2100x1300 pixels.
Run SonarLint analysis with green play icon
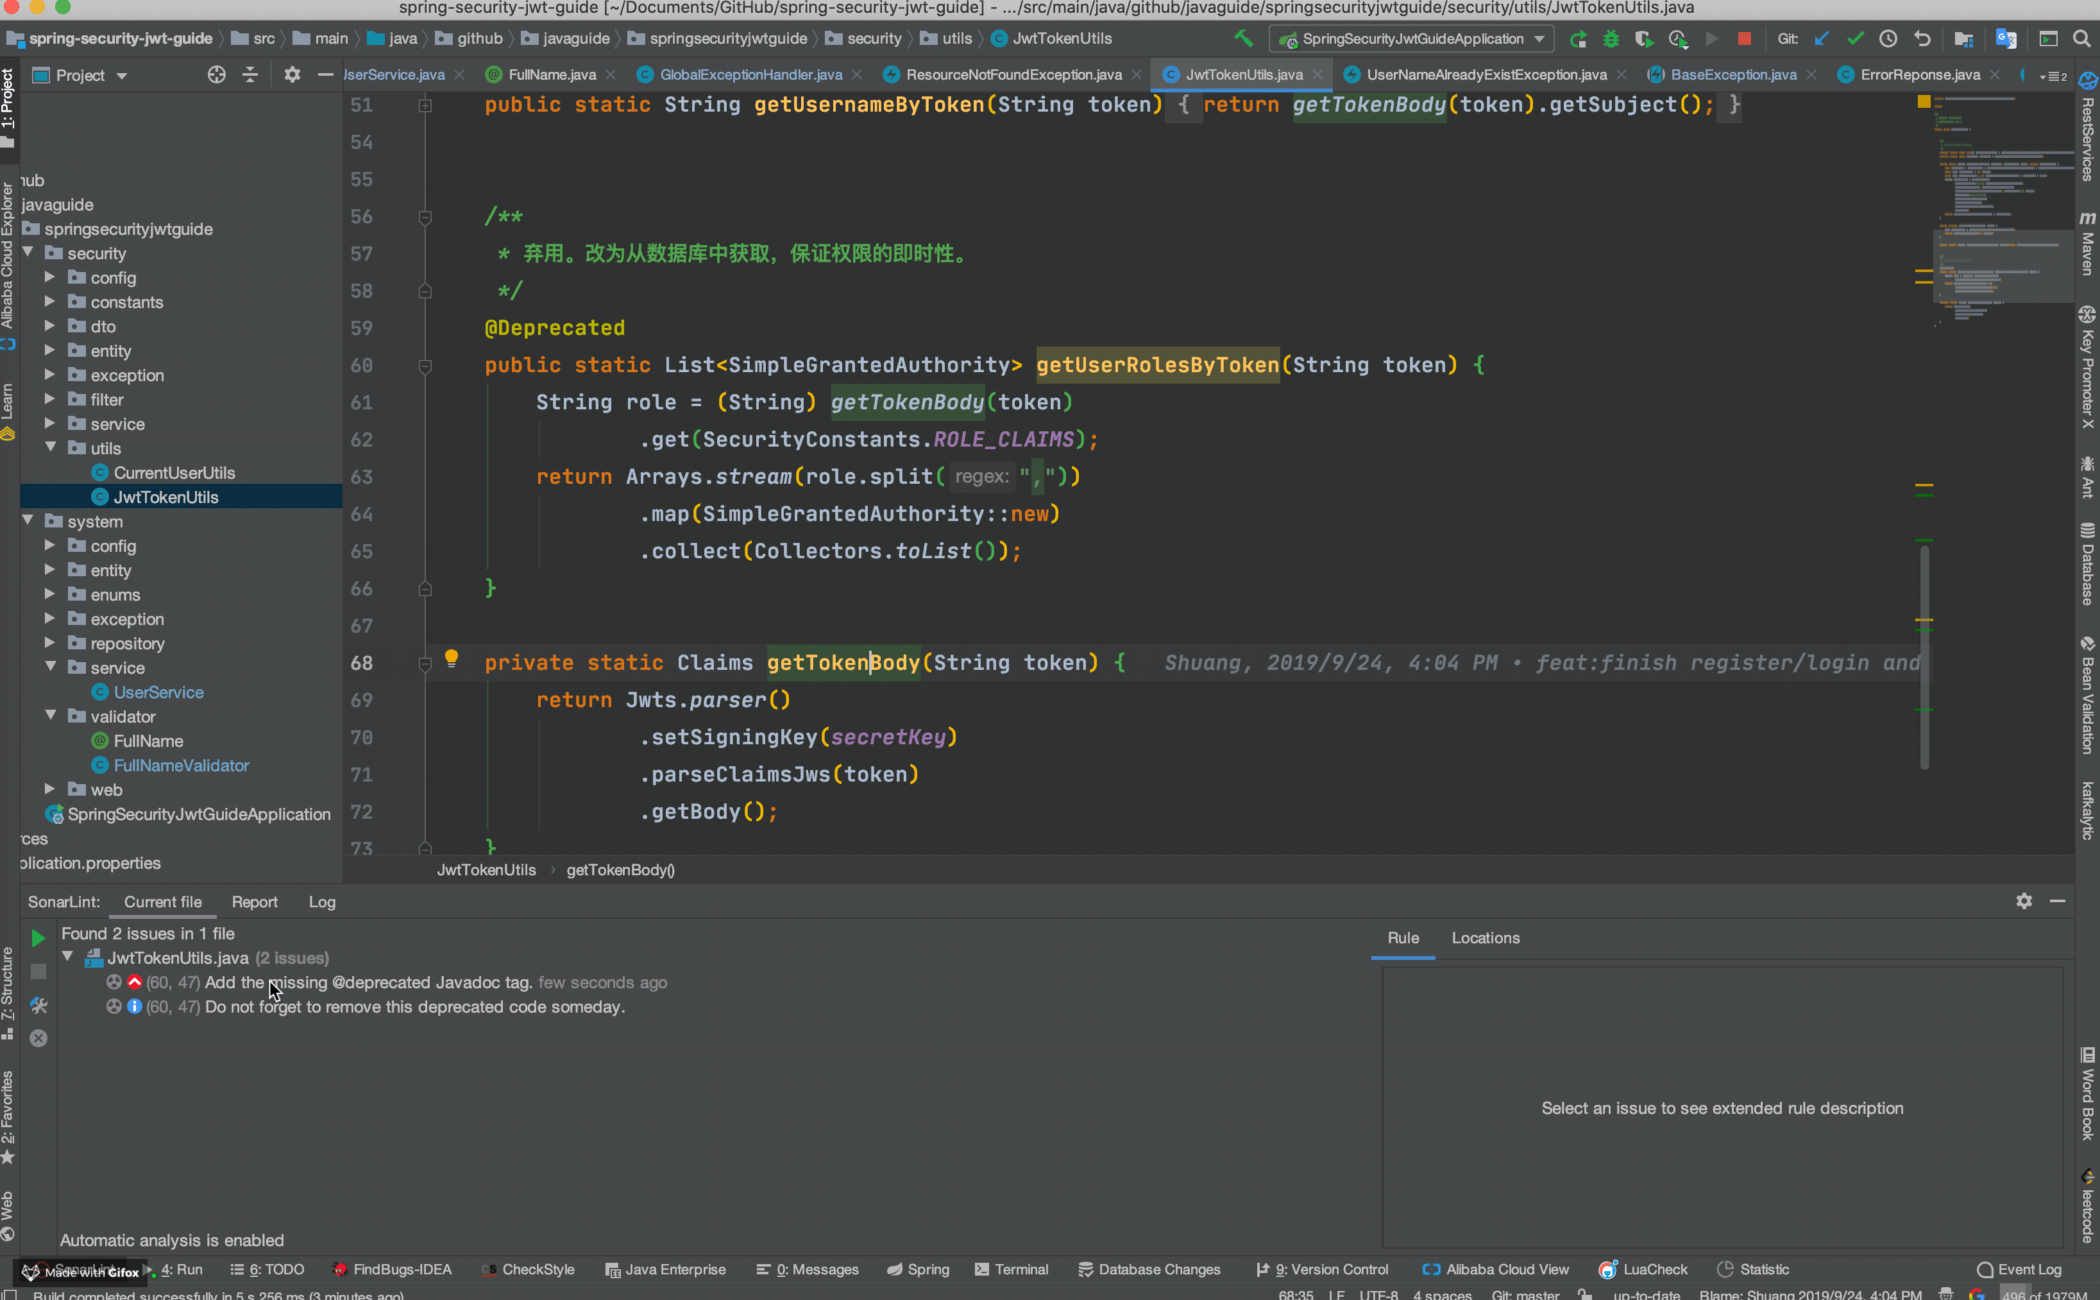point(38,938)
